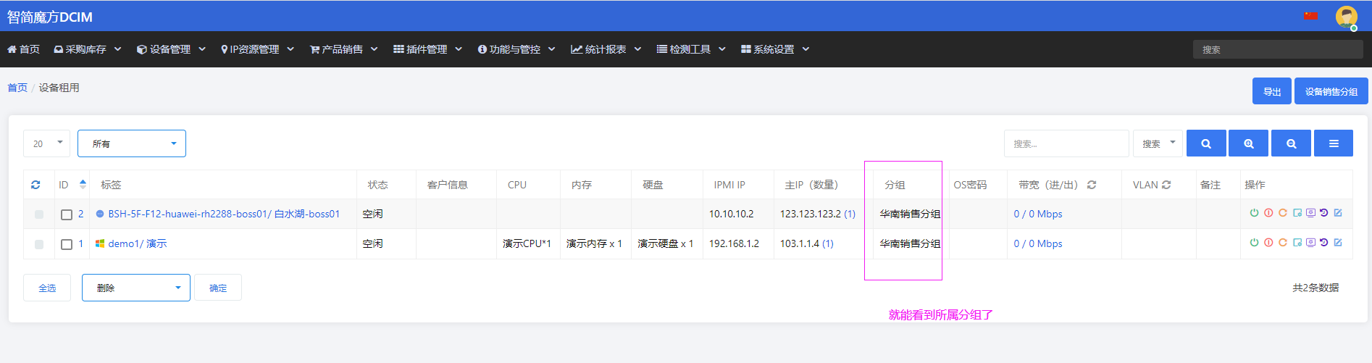Screen dimensions: 1372x363
Task: Expand the 采购库存 menu
Action: [87, 49]
